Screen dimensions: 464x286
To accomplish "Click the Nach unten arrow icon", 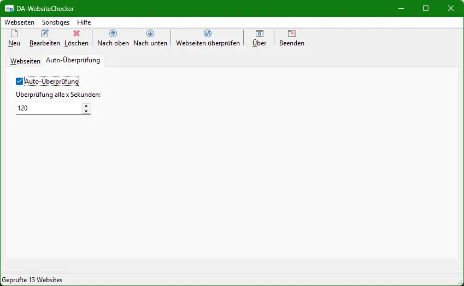I will (150, 34).
